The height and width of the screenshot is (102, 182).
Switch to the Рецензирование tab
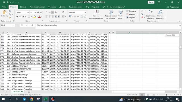tap(76, 7)
